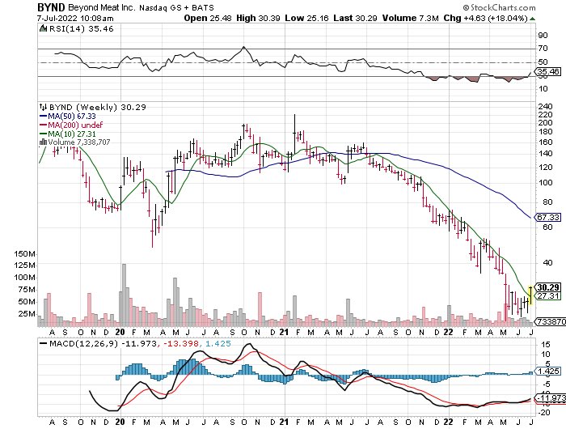The image size is (566, 429).
Task: Click the -11.973 tag on MACD axis
Action: [x=551, y=398]
